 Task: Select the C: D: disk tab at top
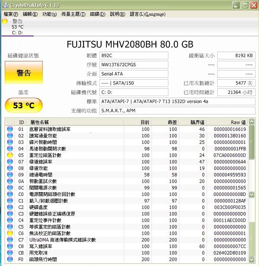[x=18, y=27]
